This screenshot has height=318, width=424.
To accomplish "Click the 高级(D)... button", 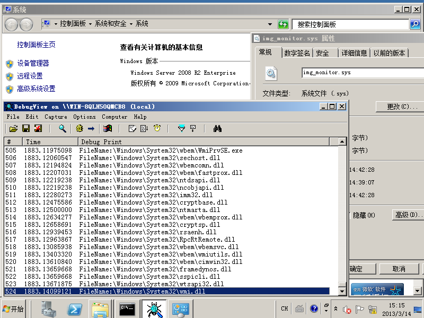I will [408, 215].
